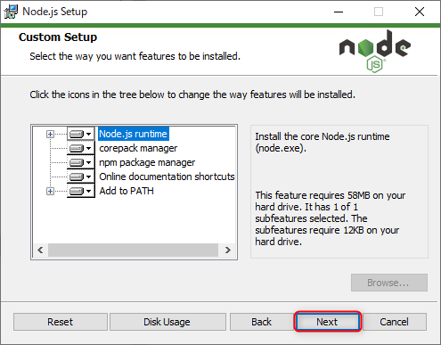Minimize the Node.js Setup window

[x=339, y=12]
